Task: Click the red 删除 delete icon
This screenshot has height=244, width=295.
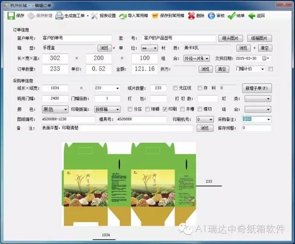Action: [191, 16]
